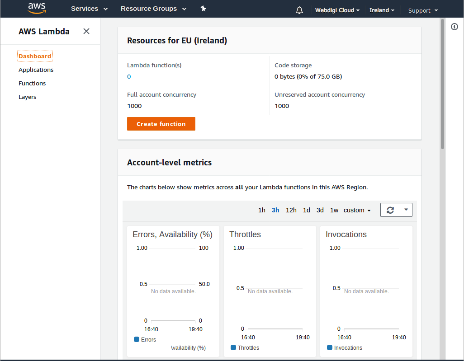
Task: Click the Throttles chart title
Action: pos(245,234)
